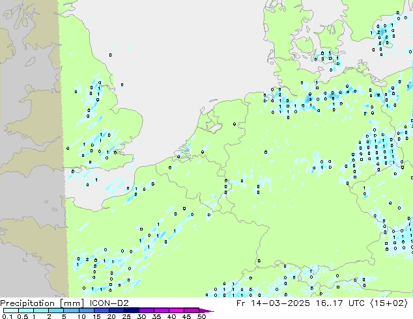413x319 pixels.
Task: Click the 2 to 5 mm legend swatch
Action: click(56, 311)
